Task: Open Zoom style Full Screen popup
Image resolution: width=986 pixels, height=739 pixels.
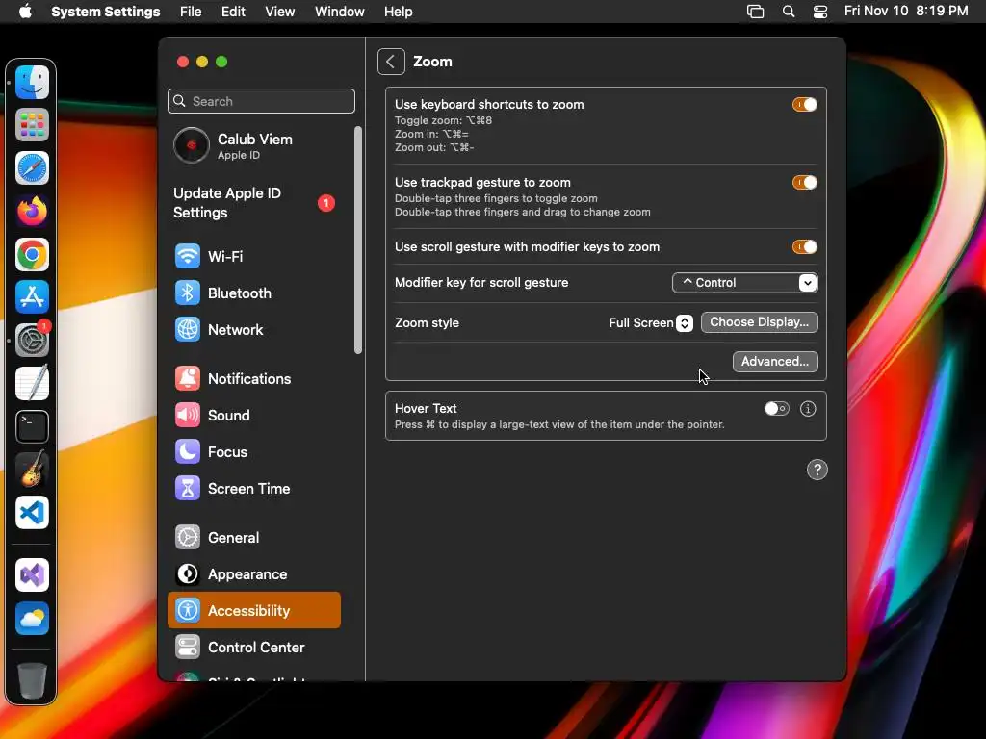Action: pyautogui.click(x=650, y=322)
